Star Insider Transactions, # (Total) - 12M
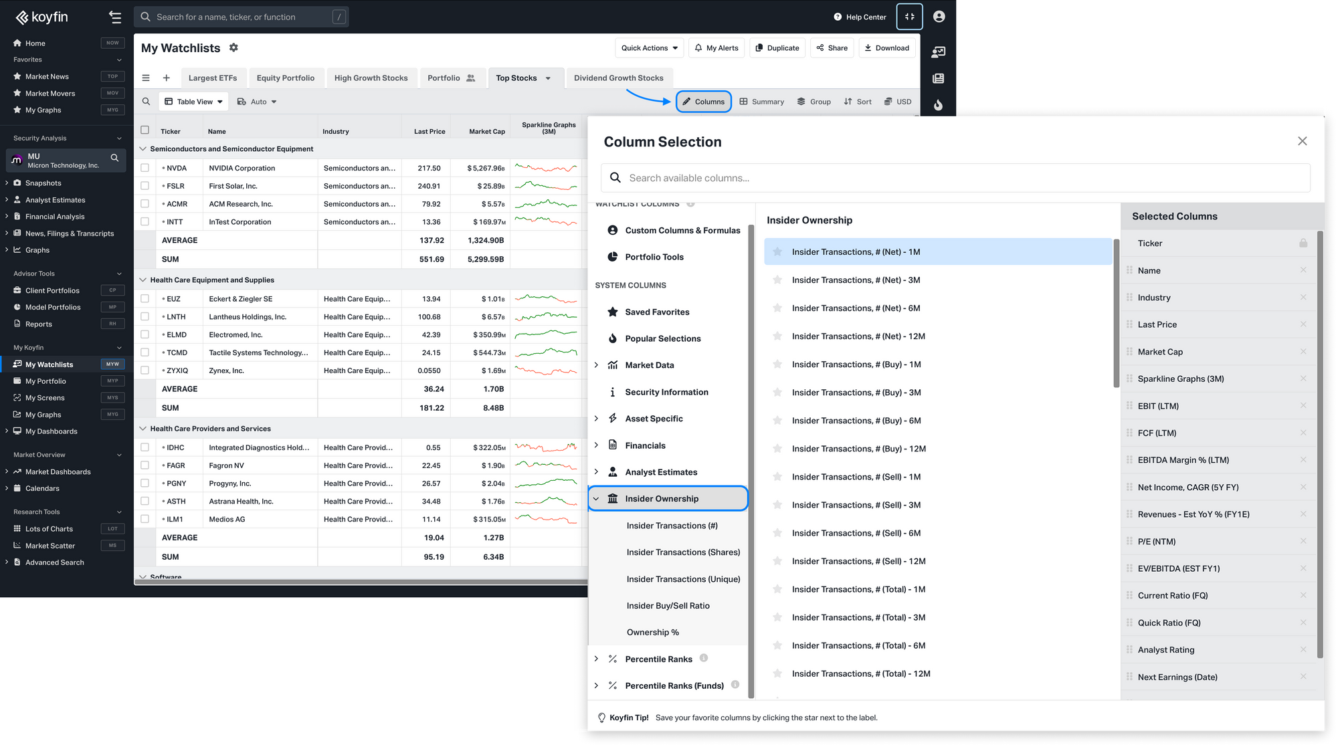1338x747 pixels. [x=777, y=673]
